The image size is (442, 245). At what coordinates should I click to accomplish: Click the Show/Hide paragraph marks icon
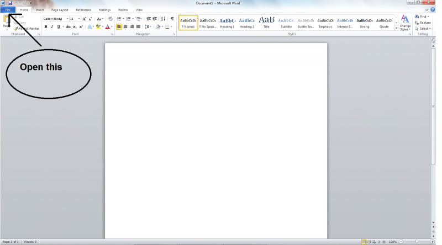tap(172, 19)
